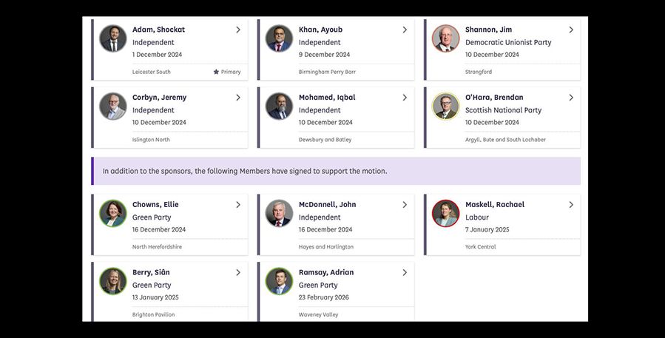Open the chevron arrow on Adam, Shockat card

[x=238, y=30]
